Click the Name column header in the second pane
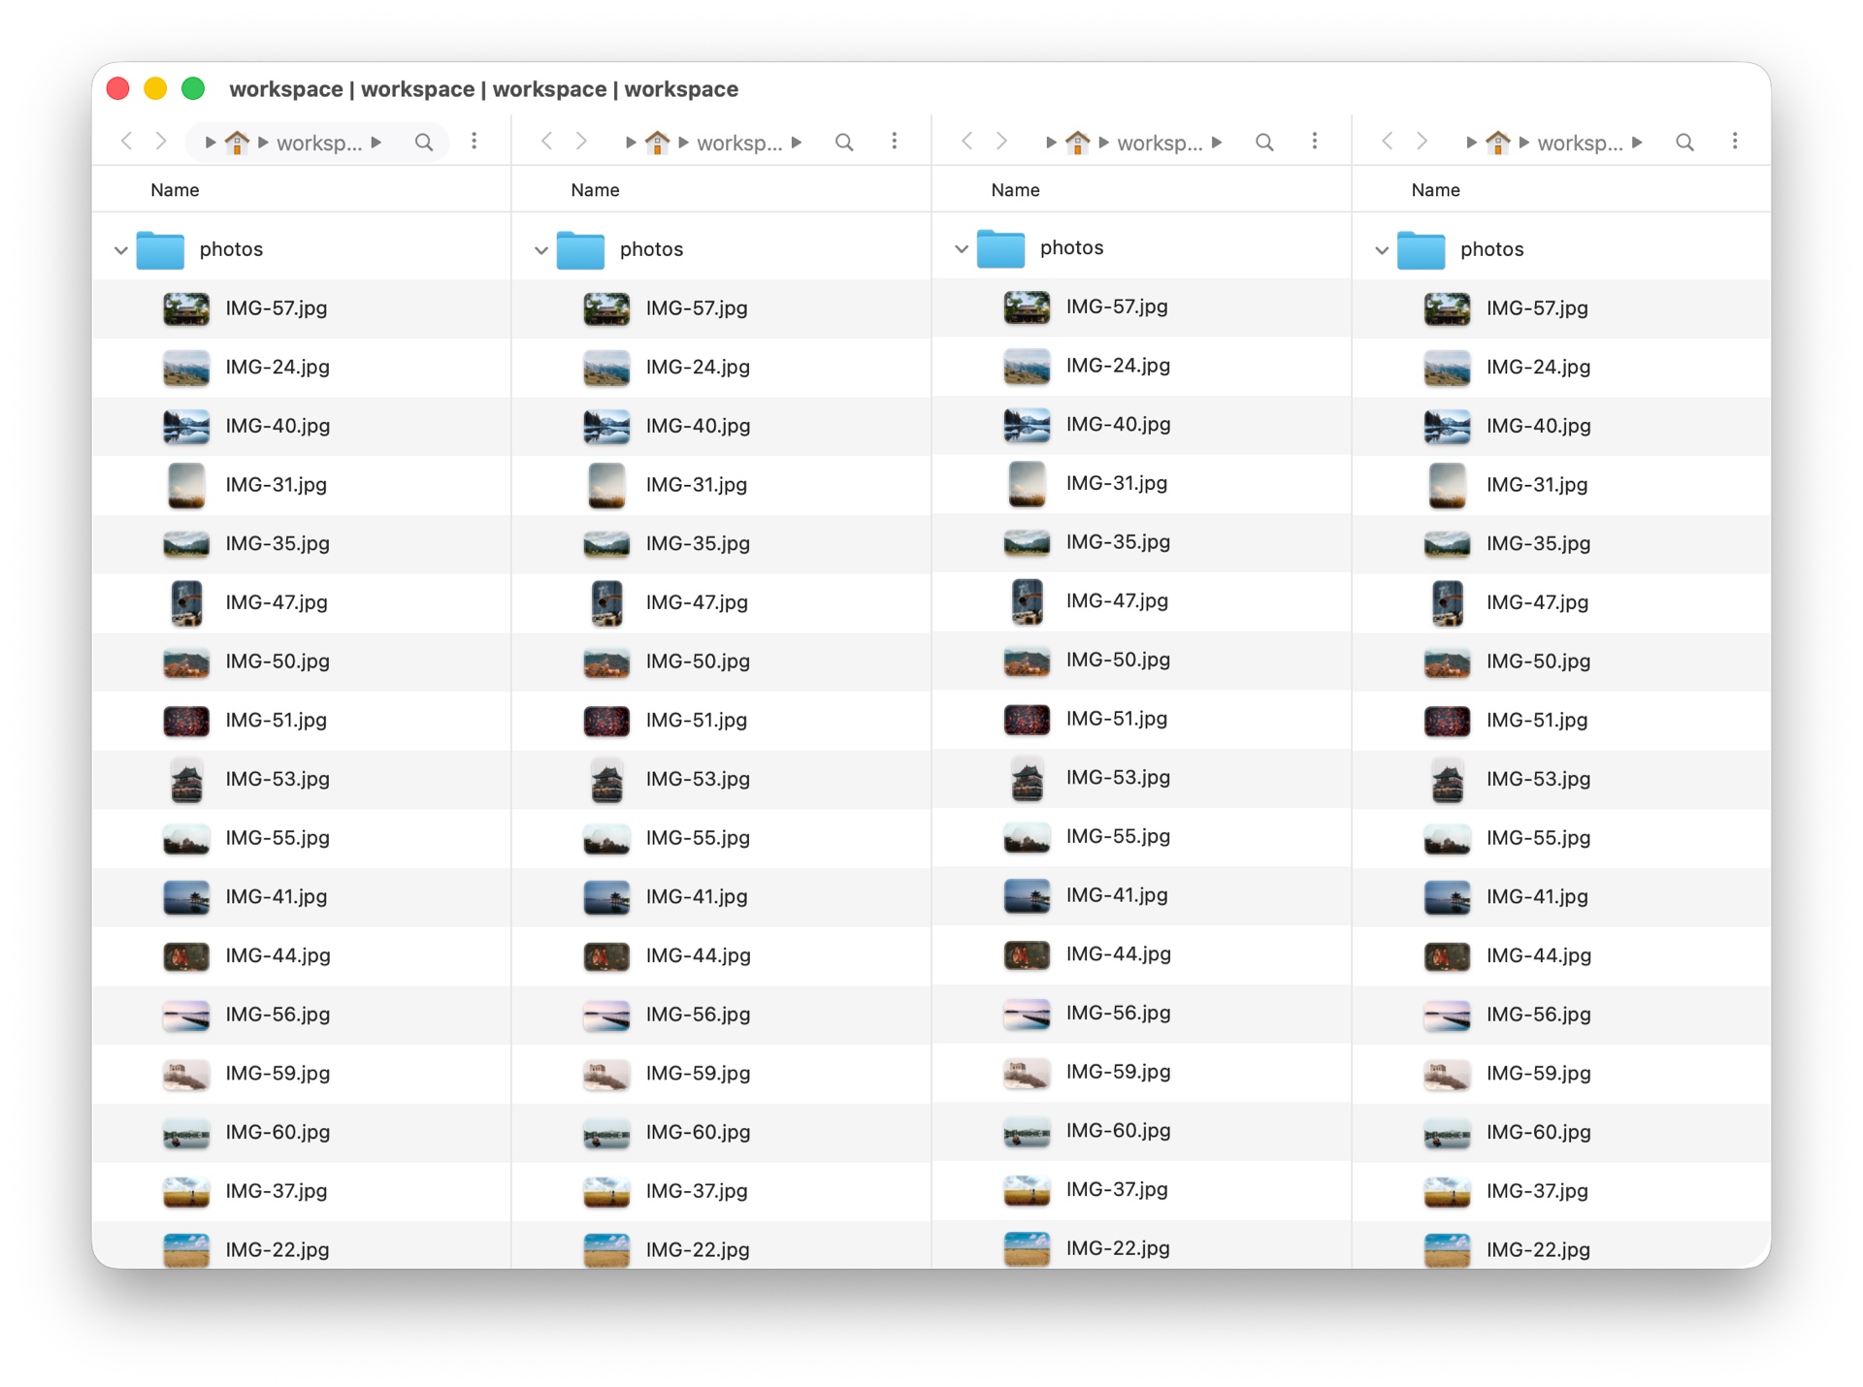The height and width of the screenshot is (1387, 1863). tap(594, 189)
